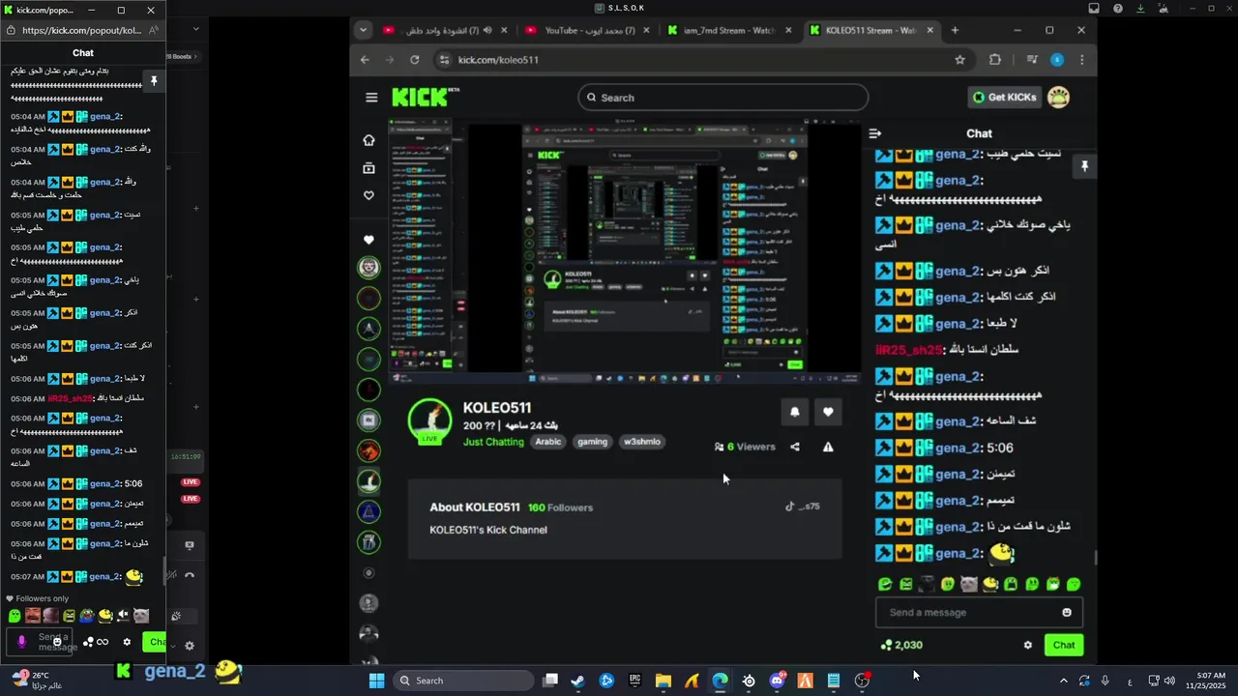Click the Arabic tag

pyautogui.click(x=548, y=442)
